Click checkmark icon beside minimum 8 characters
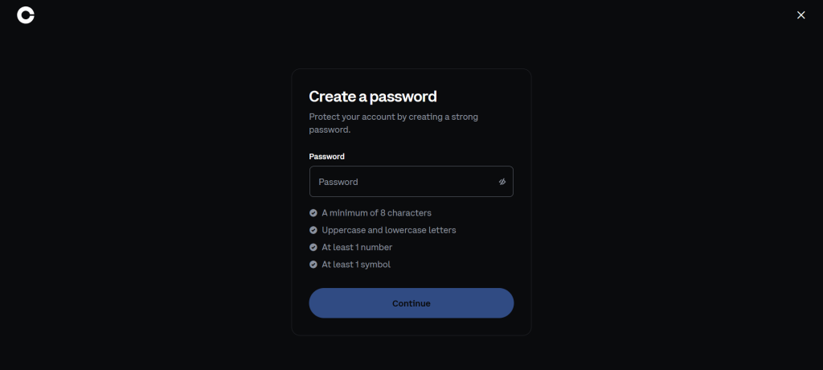Viewport: 823px width, 370px height. 313,213
